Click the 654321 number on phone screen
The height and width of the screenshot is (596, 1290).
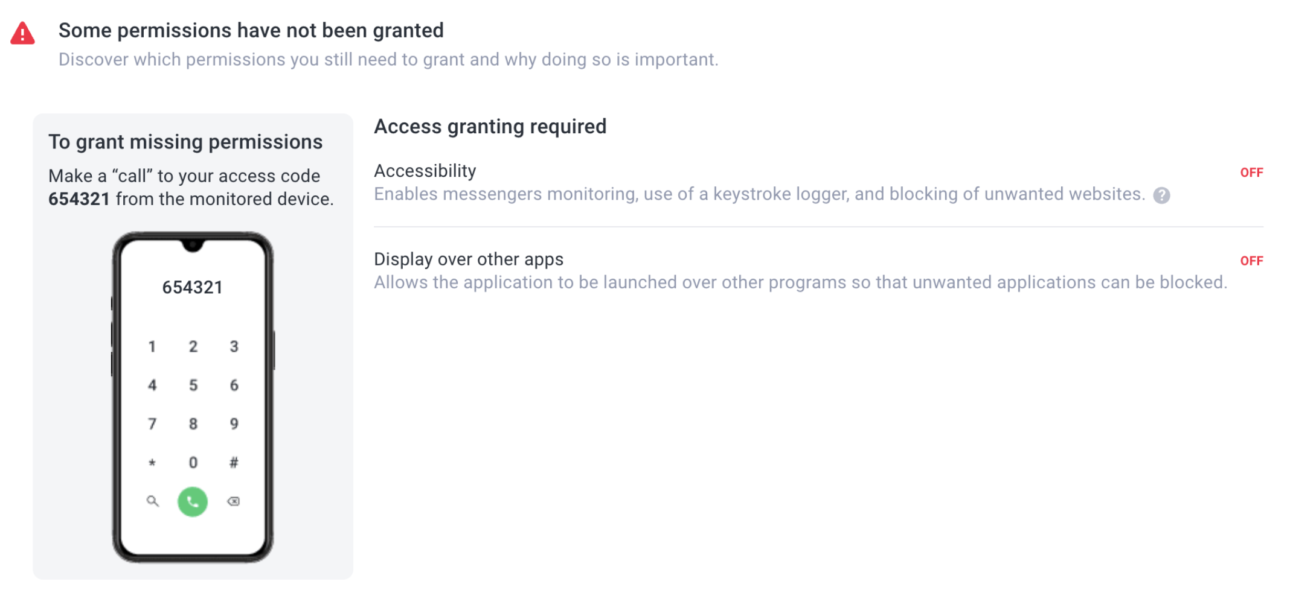pyautogui.click(x=193, y=288)
